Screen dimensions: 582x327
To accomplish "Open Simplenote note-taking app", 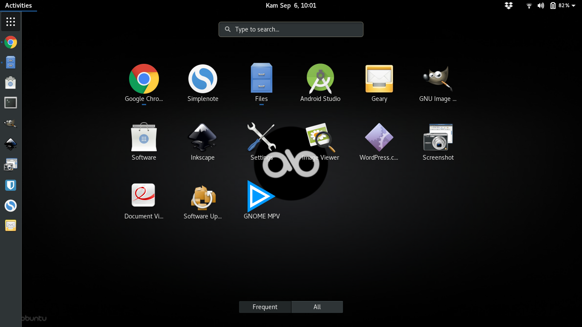I will 202,78.
